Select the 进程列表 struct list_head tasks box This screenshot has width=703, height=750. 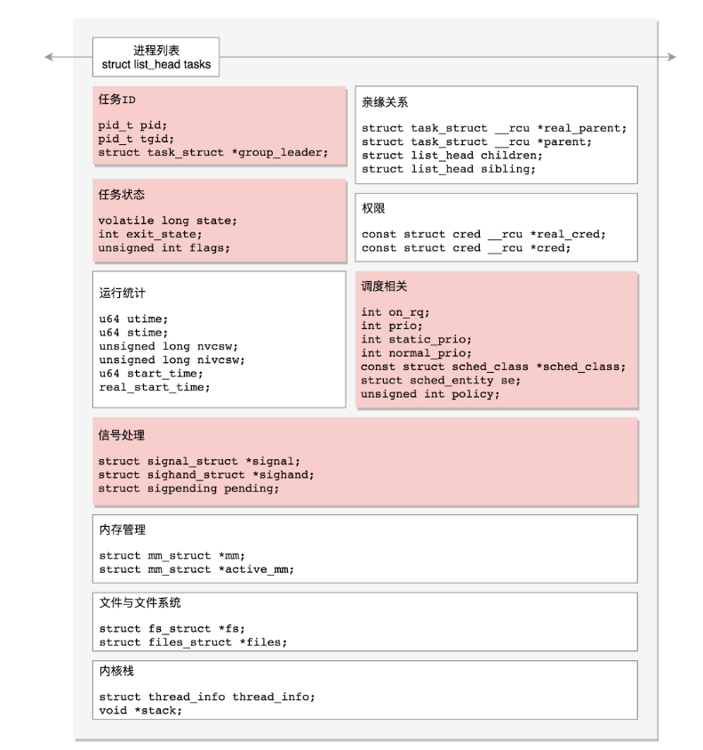[x=155, y=57]
